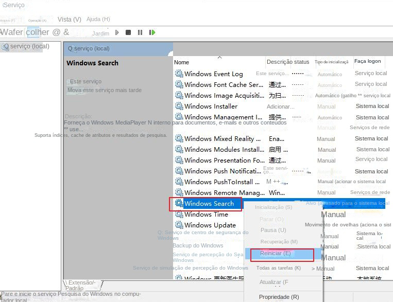Viewport: 393px width, 302px height.
Task: Click gear icon for Windows Push Notifications
Action: (179, 171)
